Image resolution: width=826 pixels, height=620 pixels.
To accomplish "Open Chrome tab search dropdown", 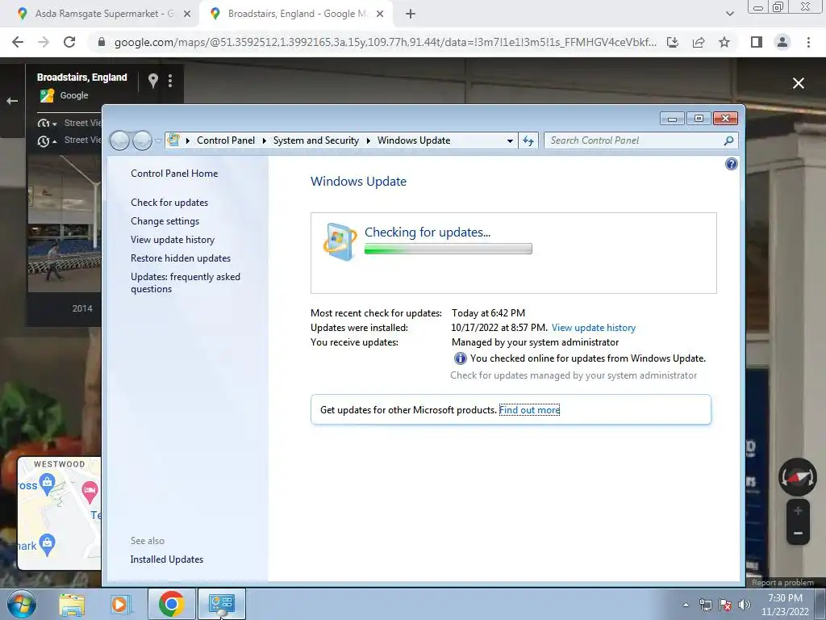I will click(729, 14).
